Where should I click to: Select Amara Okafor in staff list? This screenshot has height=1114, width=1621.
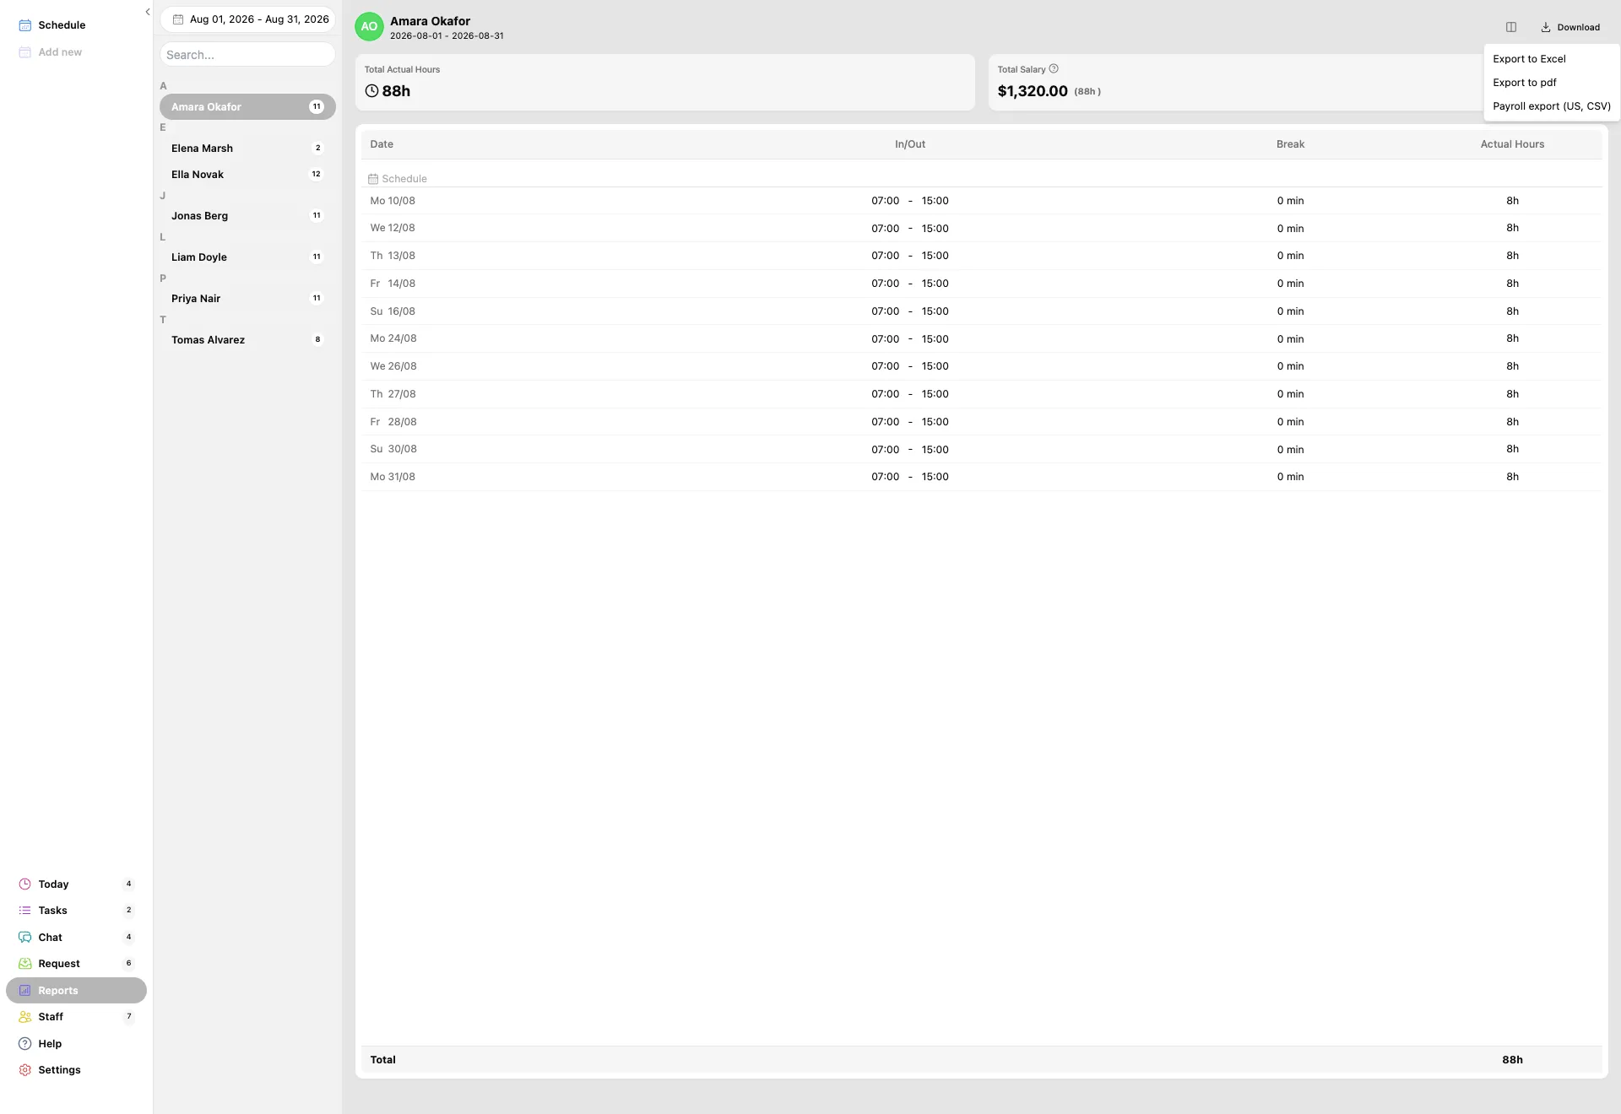(x=247, y=107)
